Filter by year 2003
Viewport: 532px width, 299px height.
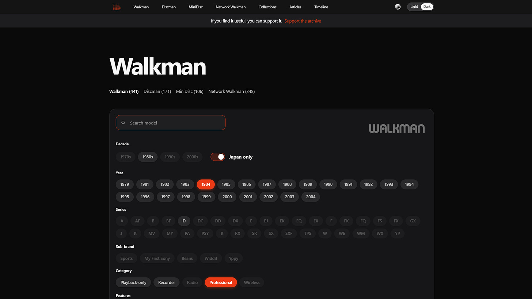pyautogui.click(x=290, y=197)
